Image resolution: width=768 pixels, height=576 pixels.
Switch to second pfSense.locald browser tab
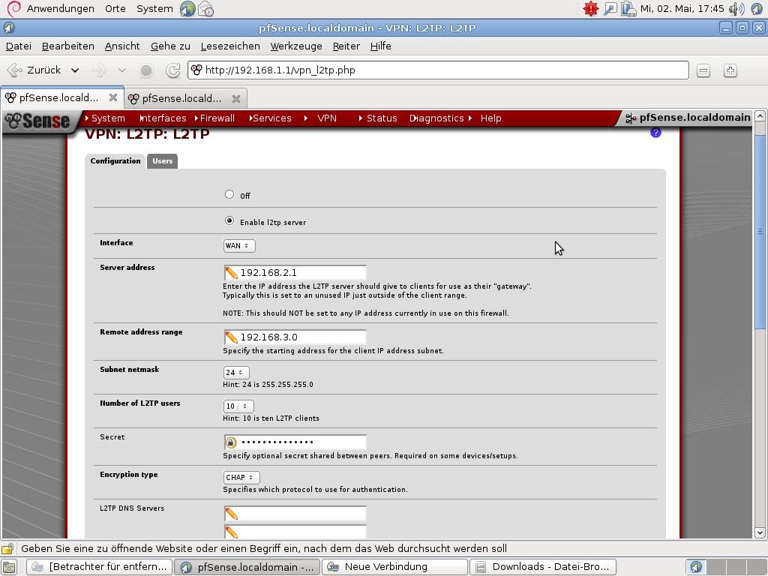pyautogui.click(x=184, y=98)
